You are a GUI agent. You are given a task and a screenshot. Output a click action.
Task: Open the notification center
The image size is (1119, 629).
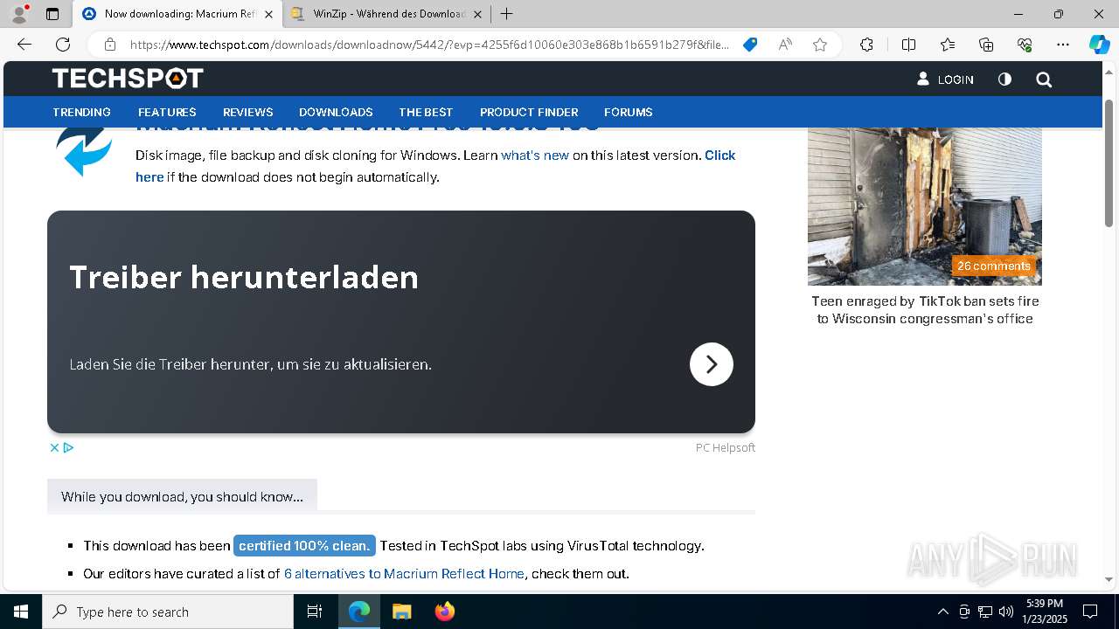point(1090,612)
